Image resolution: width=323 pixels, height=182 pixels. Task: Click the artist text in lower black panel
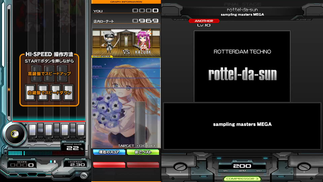242,124
